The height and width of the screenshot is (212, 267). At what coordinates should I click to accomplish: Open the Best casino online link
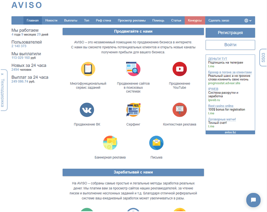click(221, 106)
